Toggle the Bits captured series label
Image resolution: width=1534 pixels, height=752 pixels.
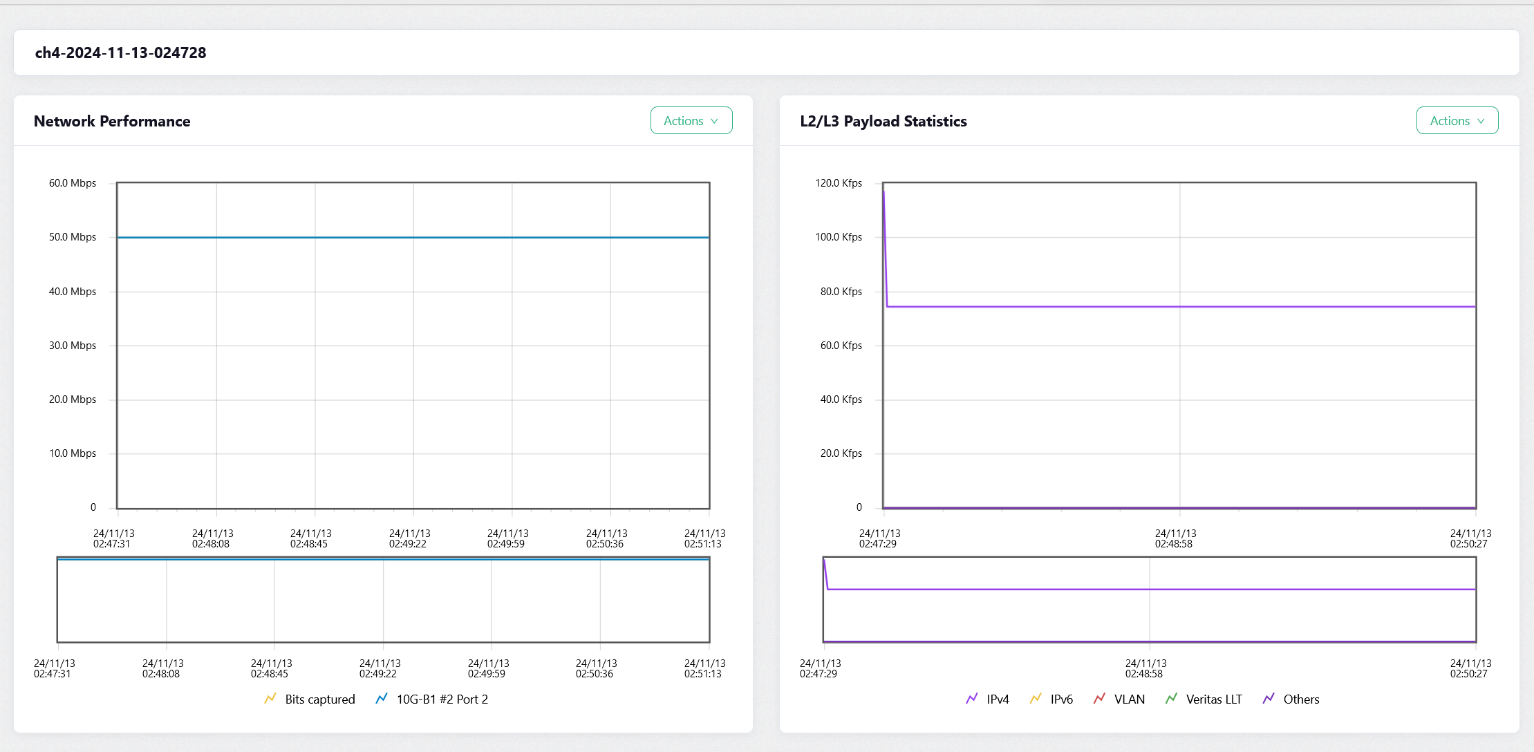[x=320, y=699]
